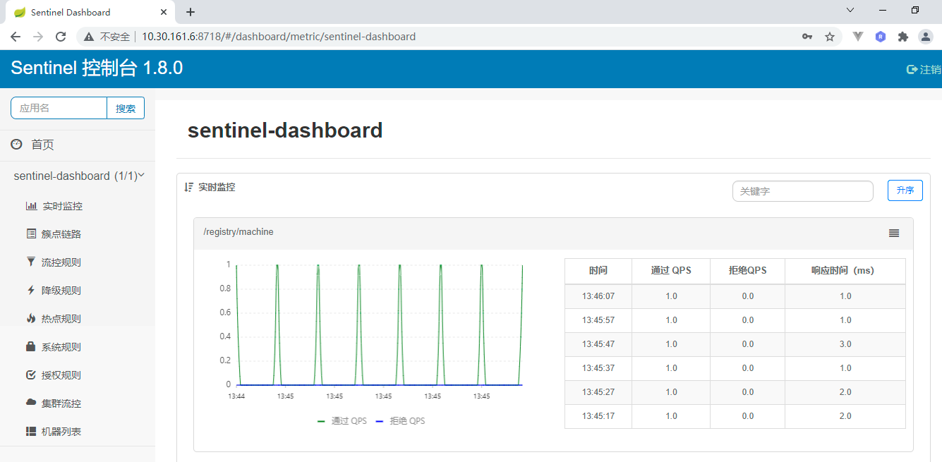942x462 pixels.
Task: Select the 13:46:07 time cell
Action: 598,296
